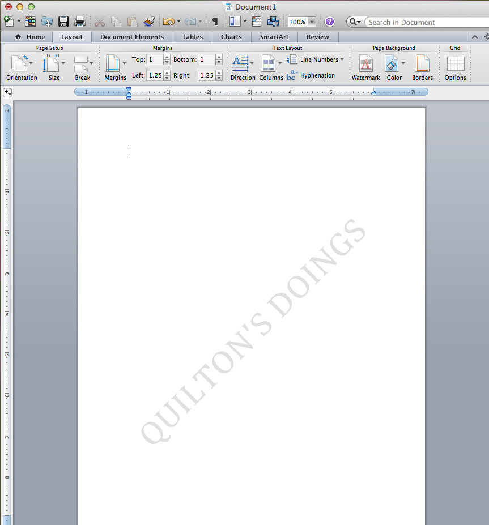Open the zoom percentage dropdown
The width and height of the screenshot is (489, 525).
click(312, 22)
